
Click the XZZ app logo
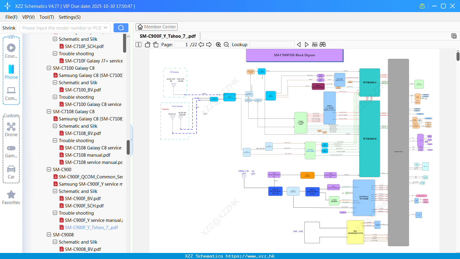[x=8, y=6]
